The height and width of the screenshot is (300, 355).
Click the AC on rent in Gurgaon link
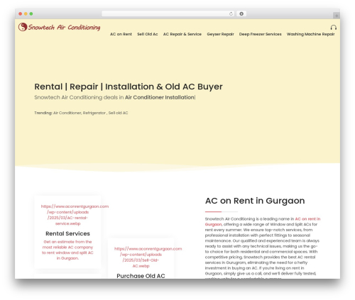tap(263, 221)
